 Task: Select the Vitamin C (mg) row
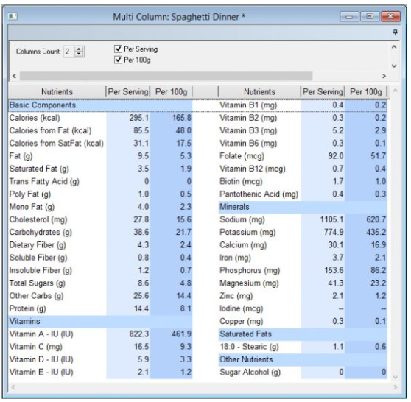100,347
